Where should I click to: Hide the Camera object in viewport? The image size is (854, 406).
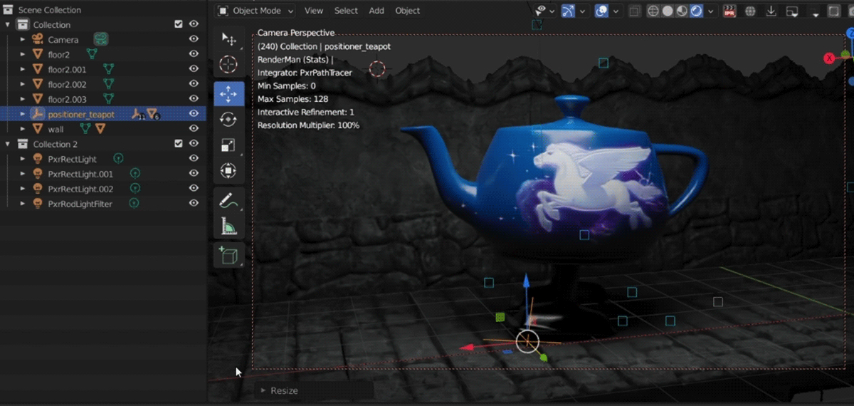(194, 39)
